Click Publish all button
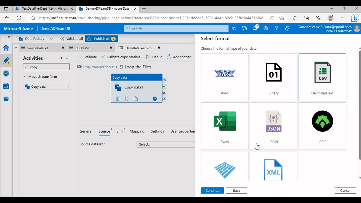Viewport: 361px width, 203px height. (102, 39)
